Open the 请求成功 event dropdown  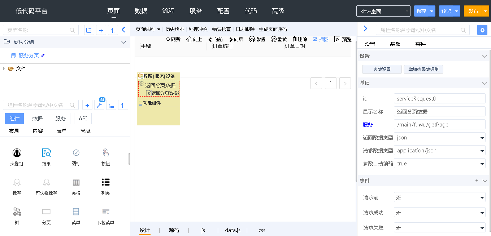[439, 213]
